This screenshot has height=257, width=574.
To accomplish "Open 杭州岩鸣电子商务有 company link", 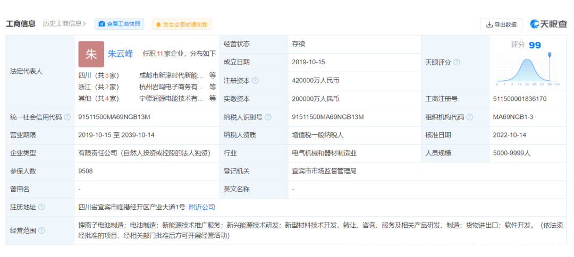I will click(171, 87).
